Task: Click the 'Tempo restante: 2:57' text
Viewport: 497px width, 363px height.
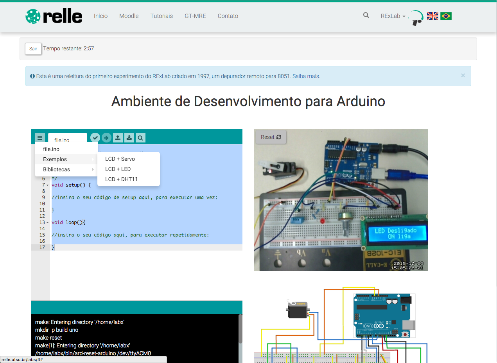Action: pos(68,49)
